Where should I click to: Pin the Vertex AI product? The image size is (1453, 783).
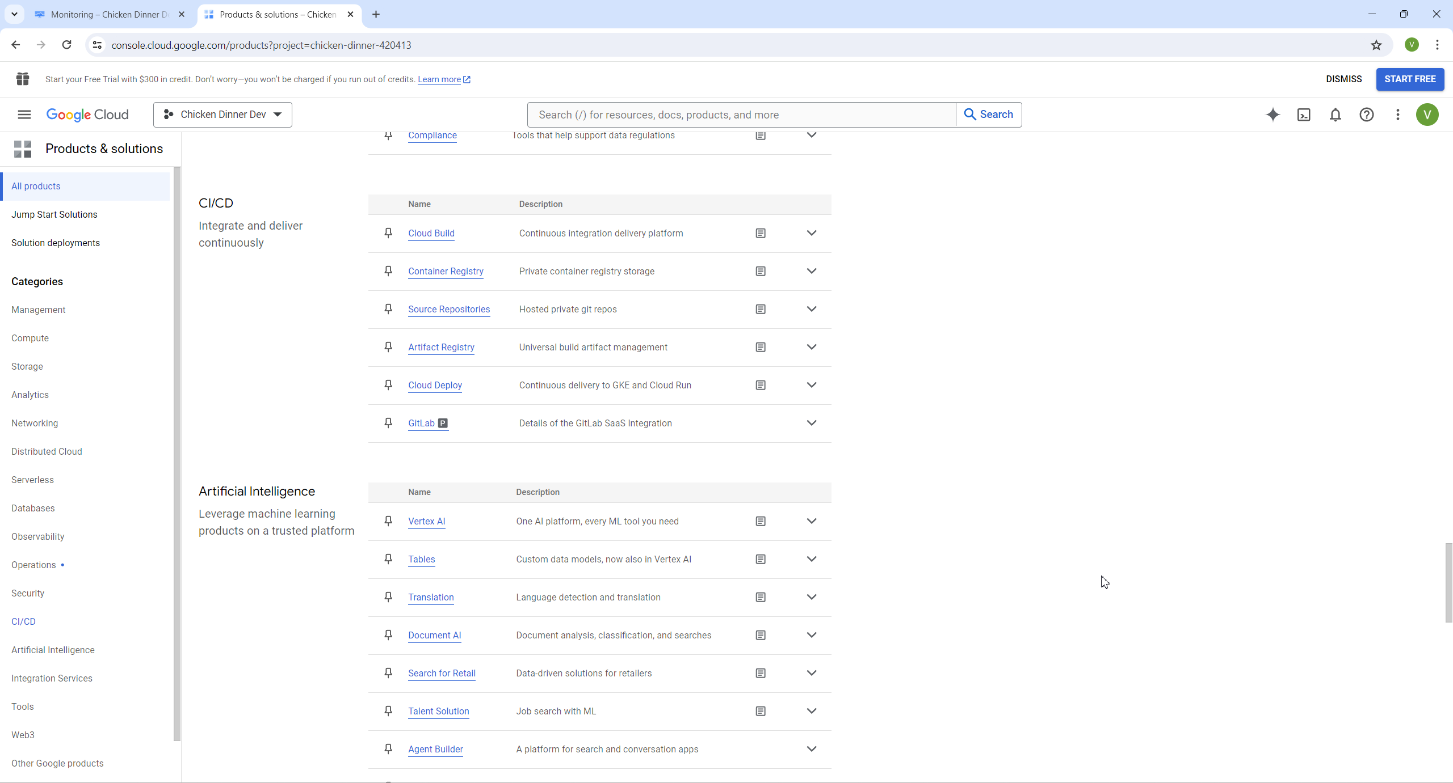pos(388,521)
